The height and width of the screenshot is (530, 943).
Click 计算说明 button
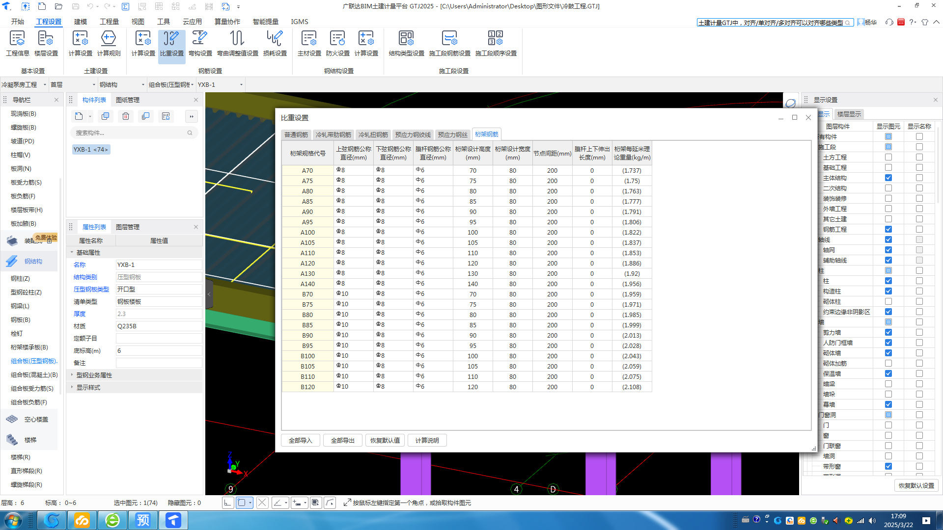click(x=427, y=440)
